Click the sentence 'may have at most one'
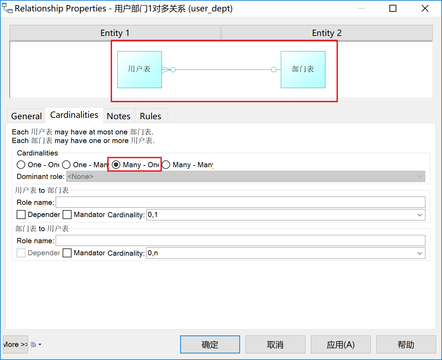This screenshot has width=442, height=360. click(91, 132)
